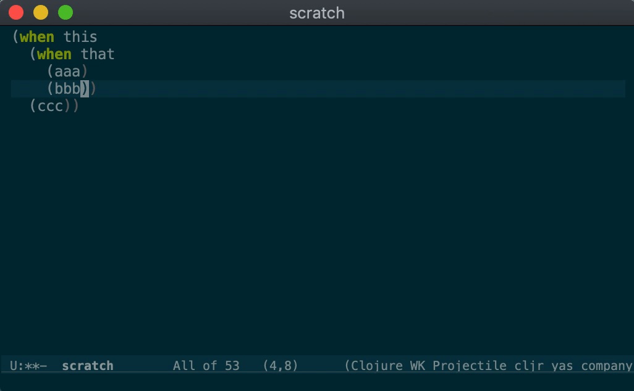Click the company minor mode indicator

(x=607, y=366)
